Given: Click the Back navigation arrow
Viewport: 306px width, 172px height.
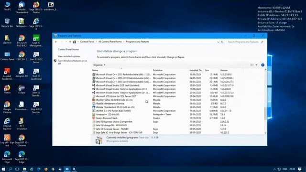Looking at the screenshot, I should coord(56,42).
